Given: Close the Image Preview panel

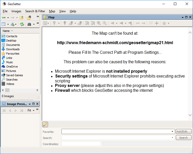Looking at the screenshot, I should 37,104.
